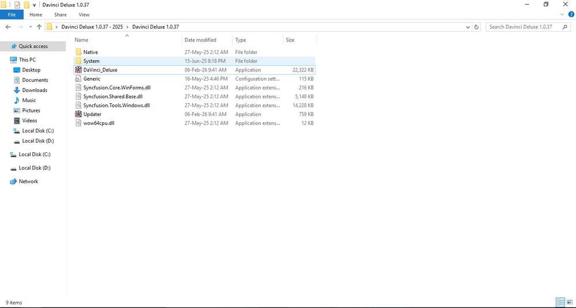Select Generic file's 115 KB size cell
This screenshot has height=308, width=576.
[306, 79]
